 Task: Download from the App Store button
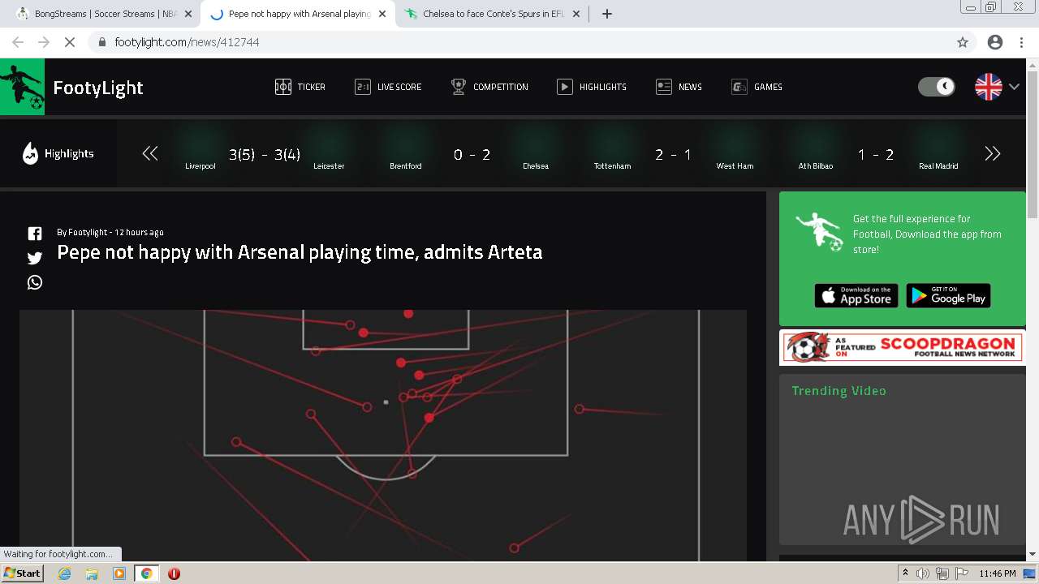point(856,295)
